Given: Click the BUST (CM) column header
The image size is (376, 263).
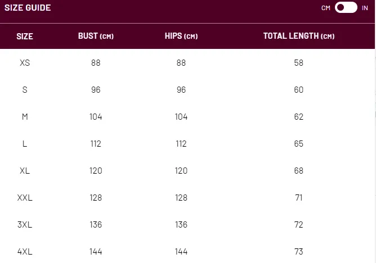Looking at the screenshot, I should (x=96, y=36).
